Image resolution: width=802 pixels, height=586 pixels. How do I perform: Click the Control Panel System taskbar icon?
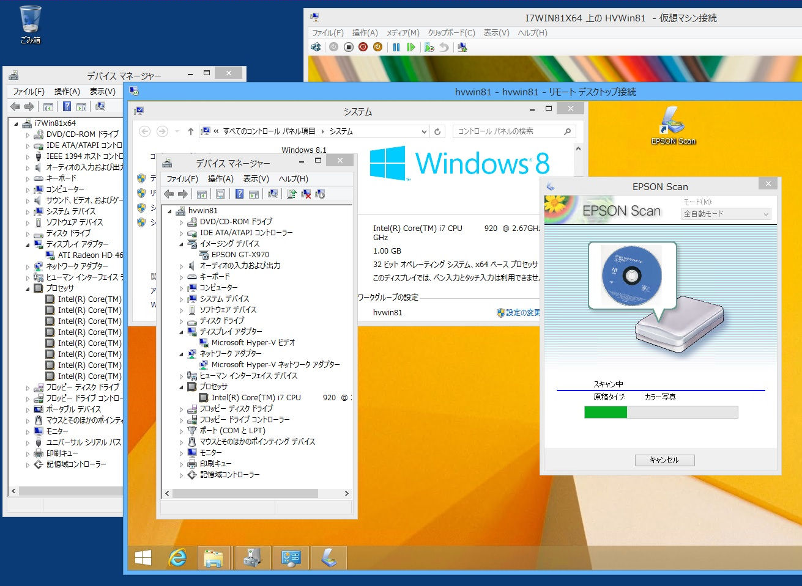click(x=291, y=558)
